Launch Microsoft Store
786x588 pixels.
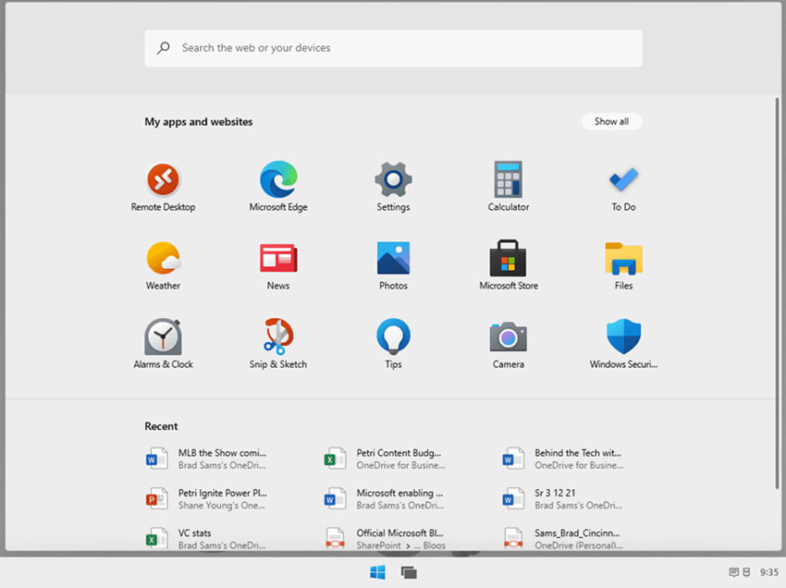coord(509,258)
